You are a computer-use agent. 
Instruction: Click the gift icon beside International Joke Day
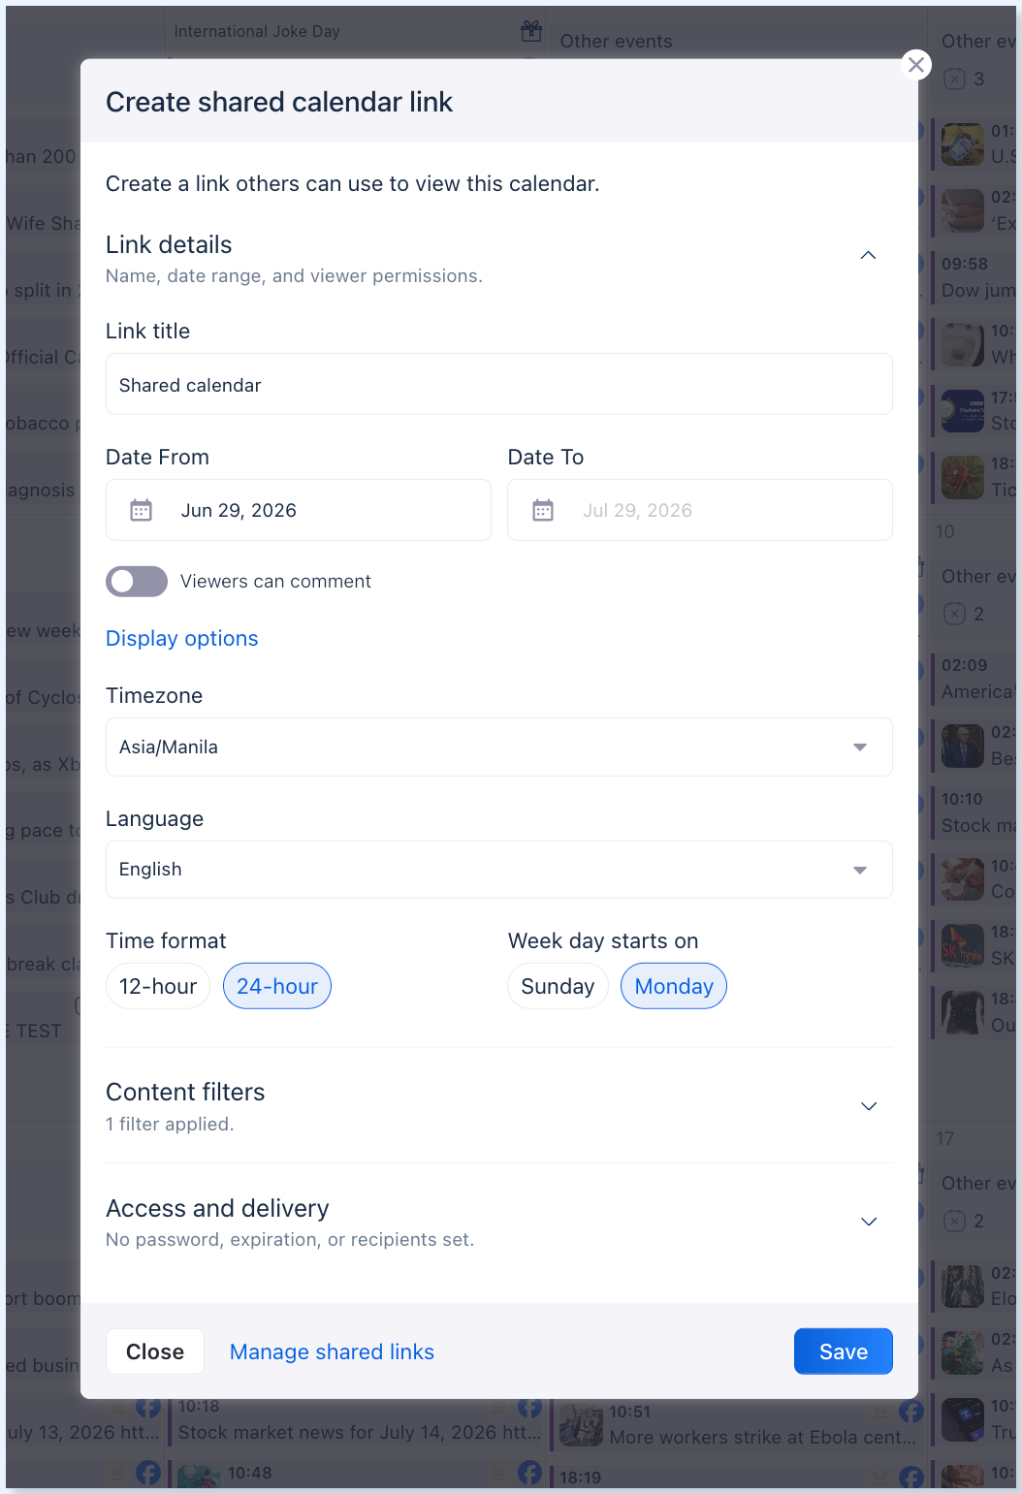pyautogui.click(x=531, y=31)
